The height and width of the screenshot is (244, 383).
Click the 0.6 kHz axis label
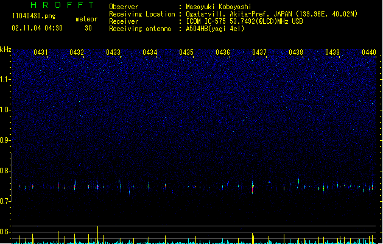[5, 232]
